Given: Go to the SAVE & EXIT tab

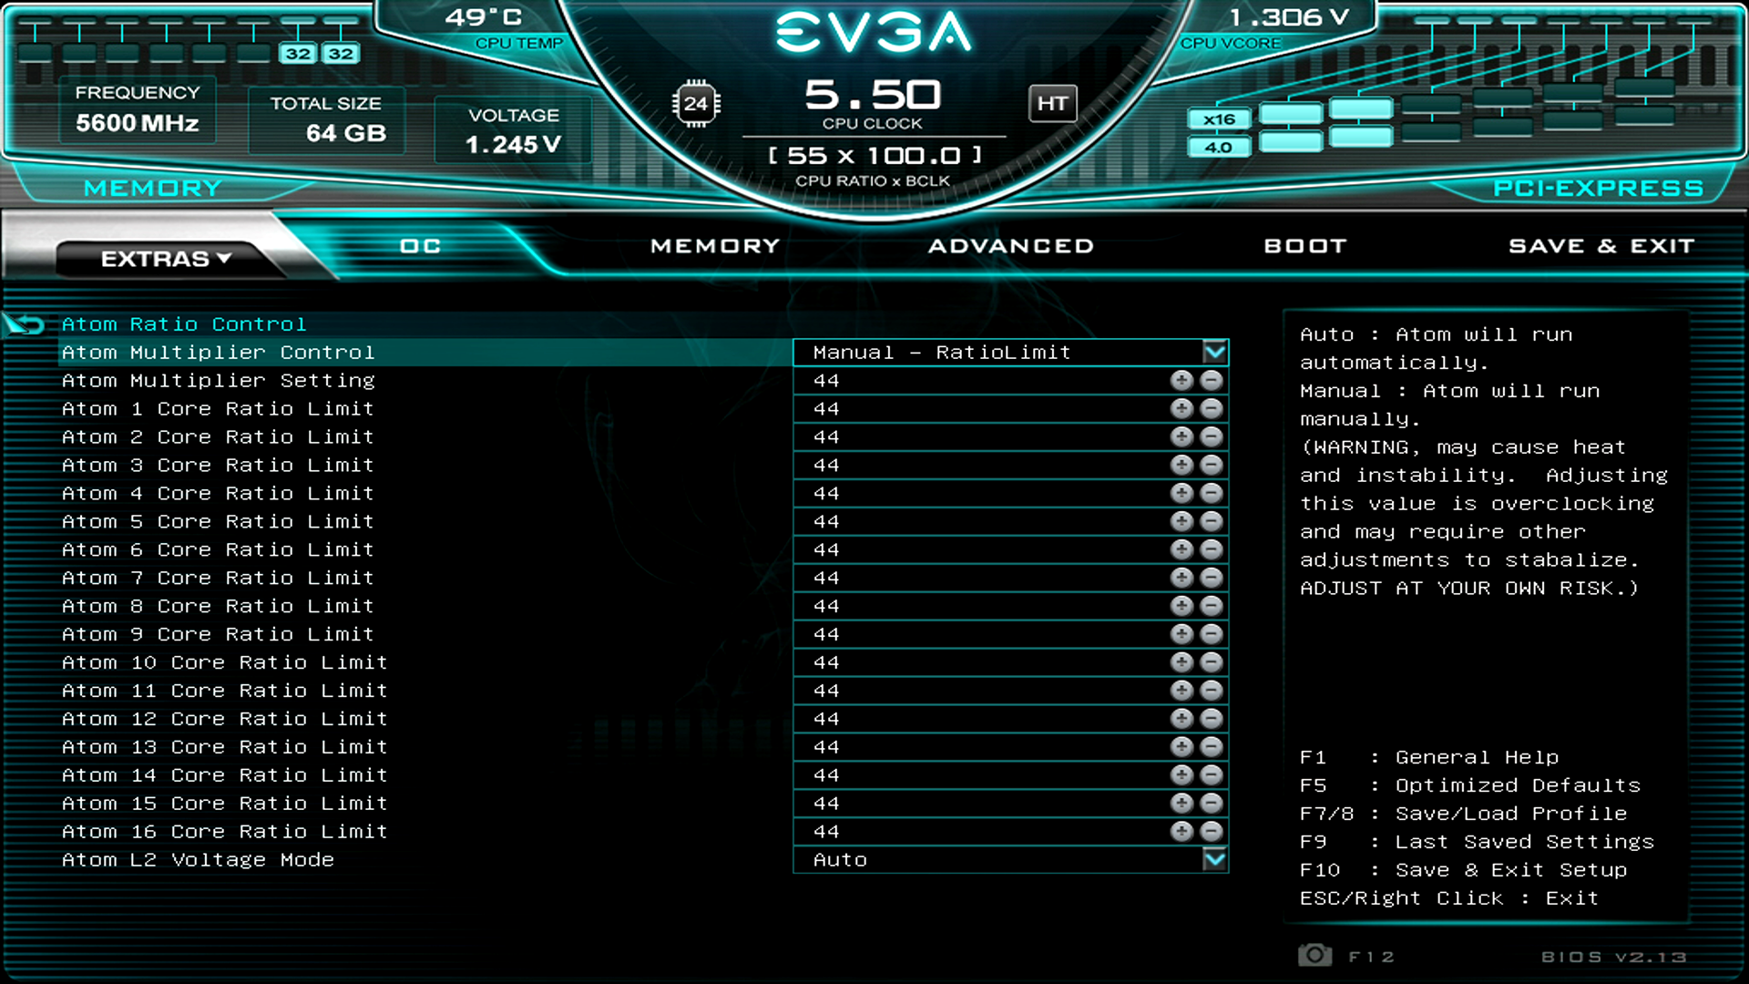Looking at the screenshot, I should 1601,246.
